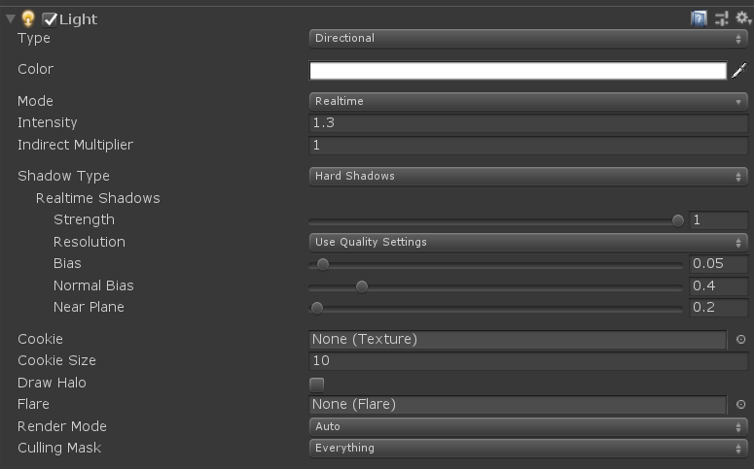The image size is (754, 469).
Task: Open Flare object picker circle
Action: click(x=740, y=405)
